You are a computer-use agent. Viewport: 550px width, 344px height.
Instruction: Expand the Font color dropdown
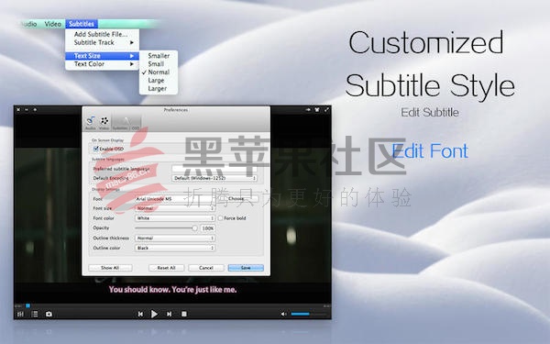(175, 218)
